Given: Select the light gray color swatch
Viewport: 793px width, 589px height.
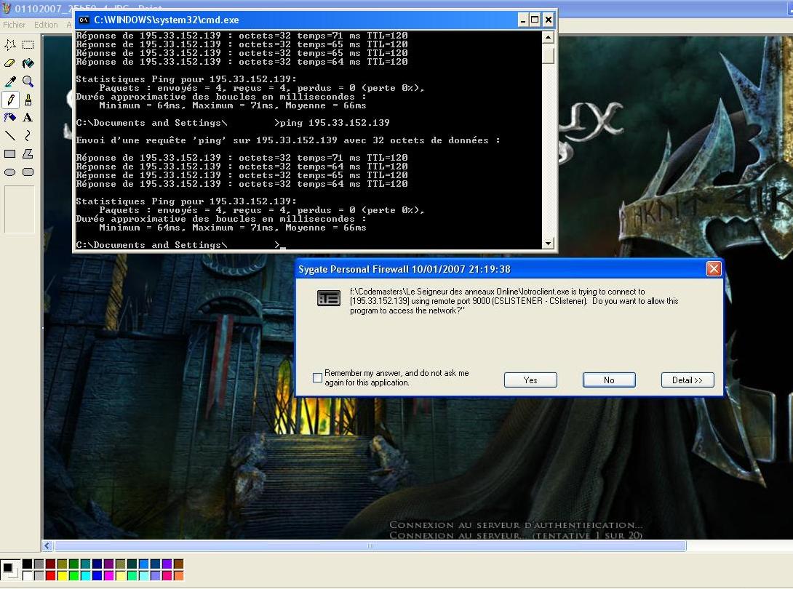Looking at the screenshot, I should pos(39,575).
